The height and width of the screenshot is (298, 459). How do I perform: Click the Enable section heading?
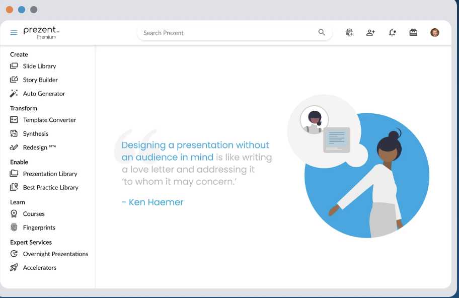pyautogui.click(x=19, y=162)
